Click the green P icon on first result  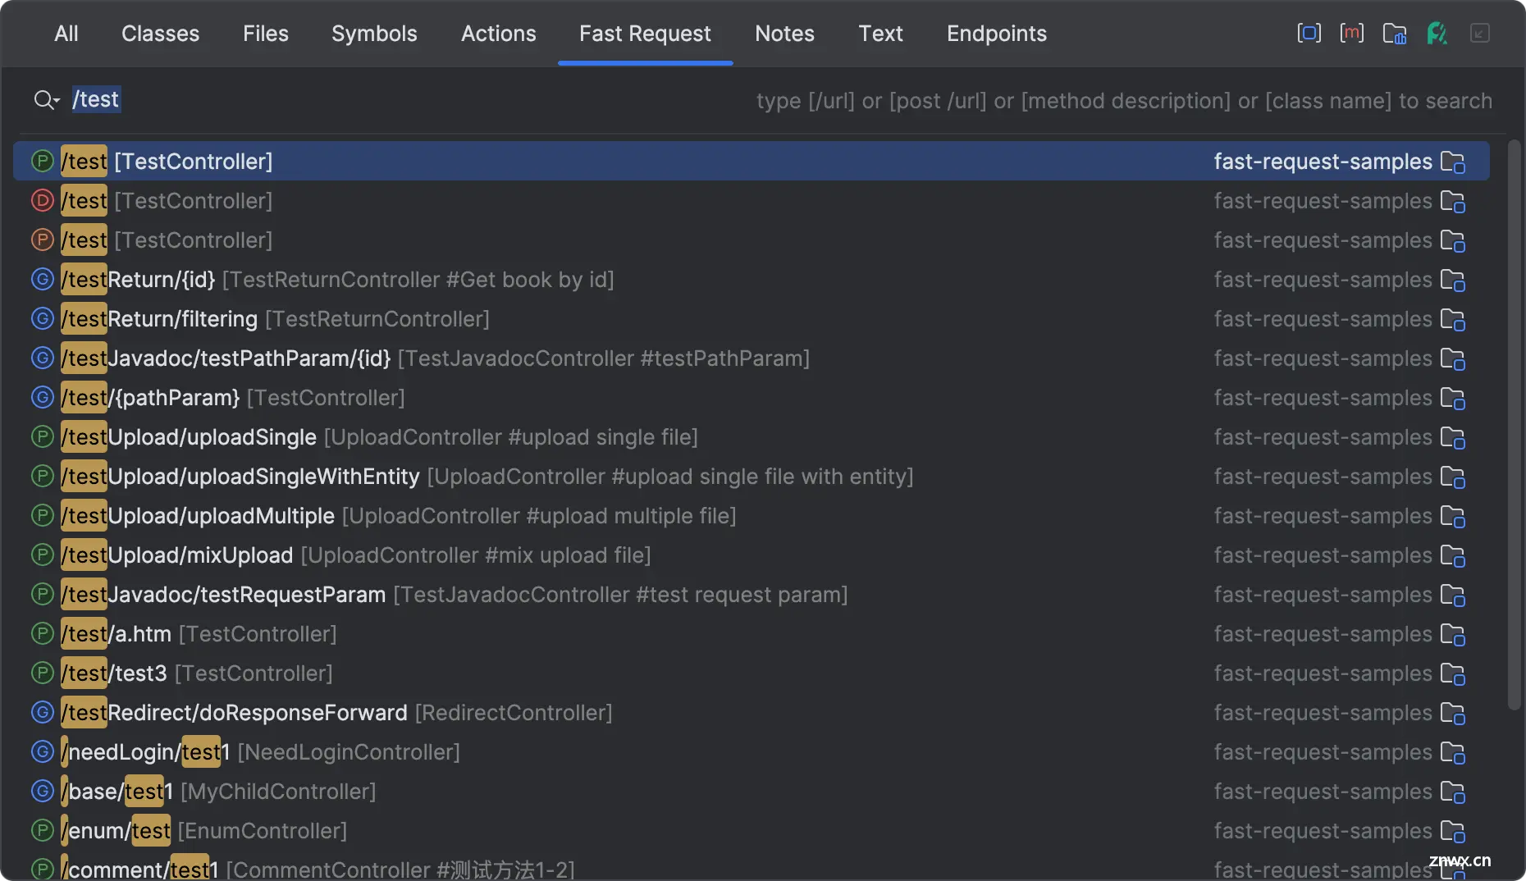[x=43, y=161]
